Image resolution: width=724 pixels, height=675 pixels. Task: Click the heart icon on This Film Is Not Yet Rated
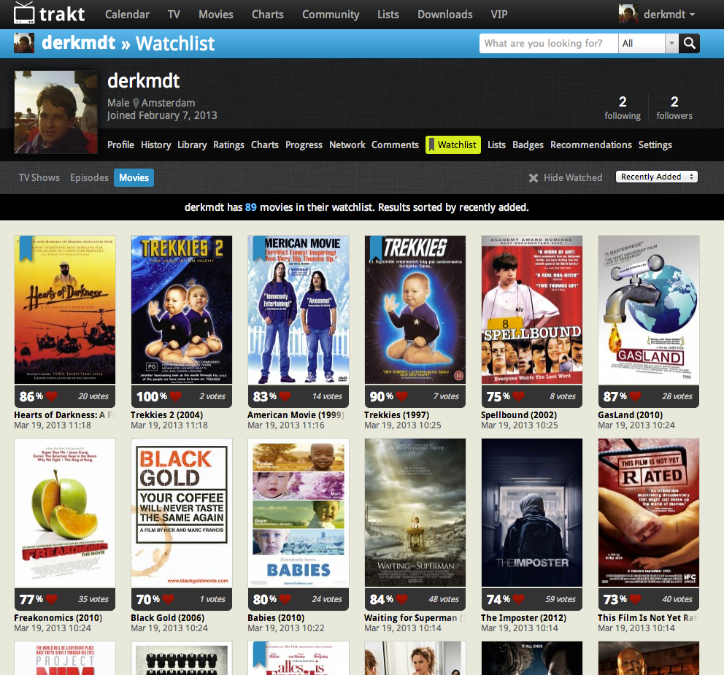[x=636, y=599]
